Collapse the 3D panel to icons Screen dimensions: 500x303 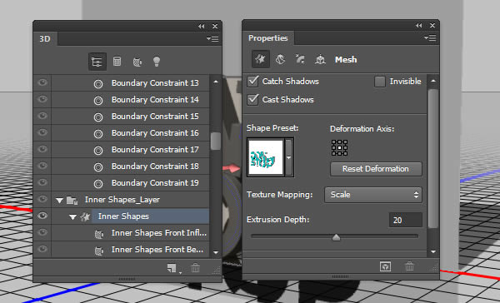(x=202, y=26)
